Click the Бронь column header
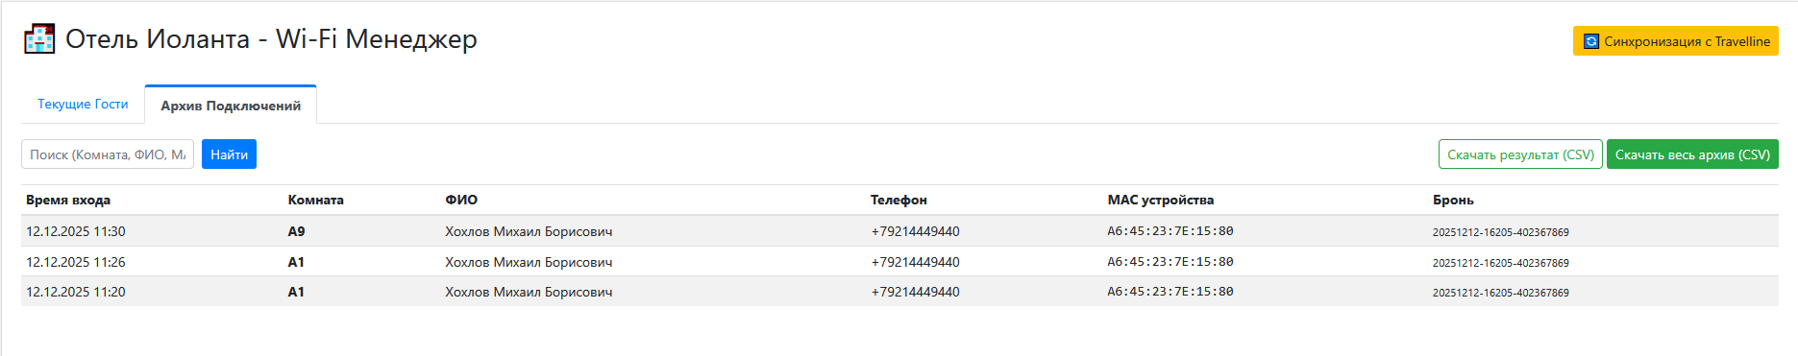This screenshot has width=1798, height=356. pos(1453,200)
